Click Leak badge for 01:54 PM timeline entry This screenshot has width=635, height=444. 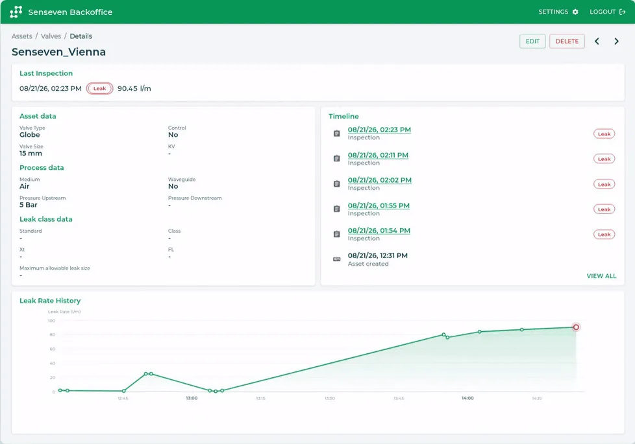coord(604,235)
